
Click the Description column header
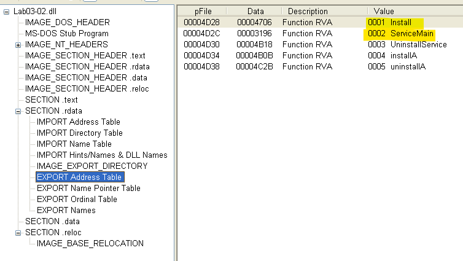(x=308, y=11)
